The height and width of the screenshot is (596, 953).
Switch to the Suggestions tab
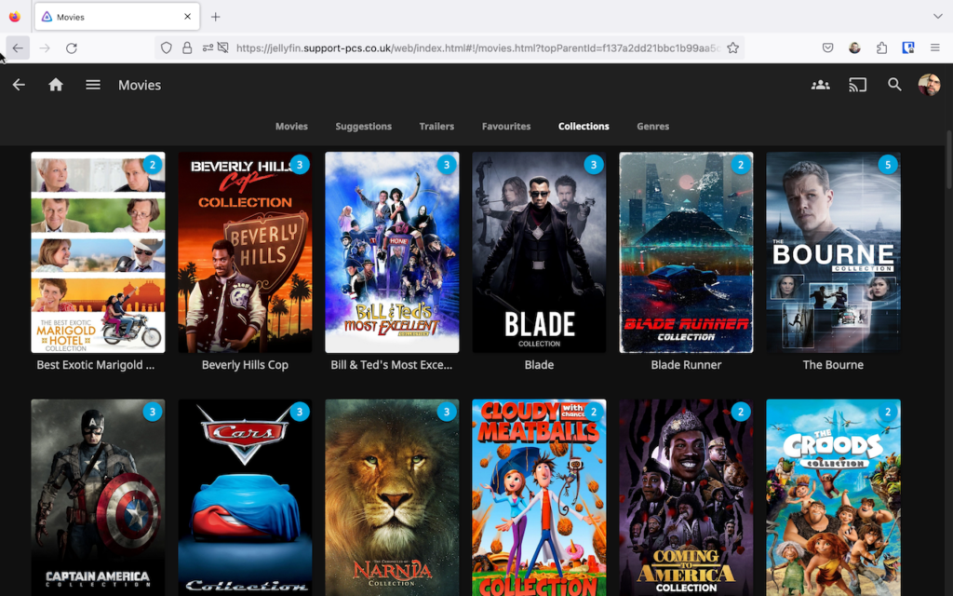point(363,127)
